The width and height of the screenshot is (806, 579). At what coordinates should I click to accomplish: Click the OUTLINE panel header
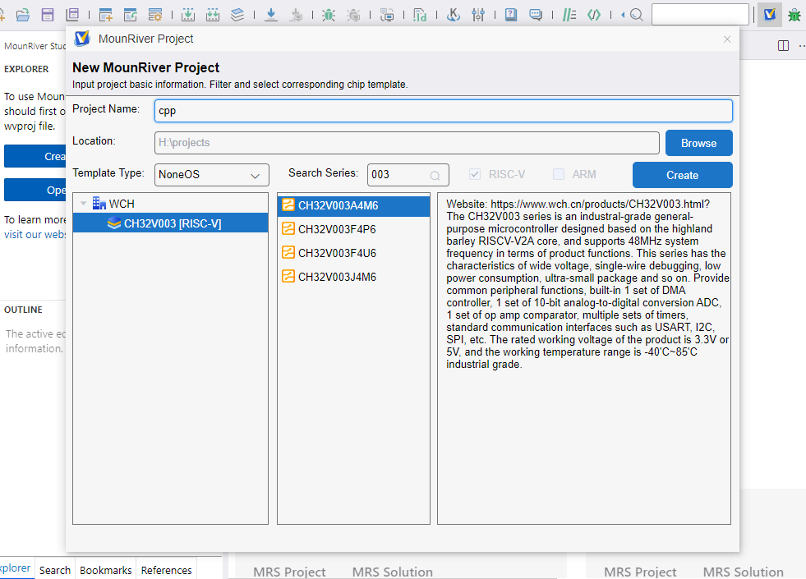[x=23, y=310]
